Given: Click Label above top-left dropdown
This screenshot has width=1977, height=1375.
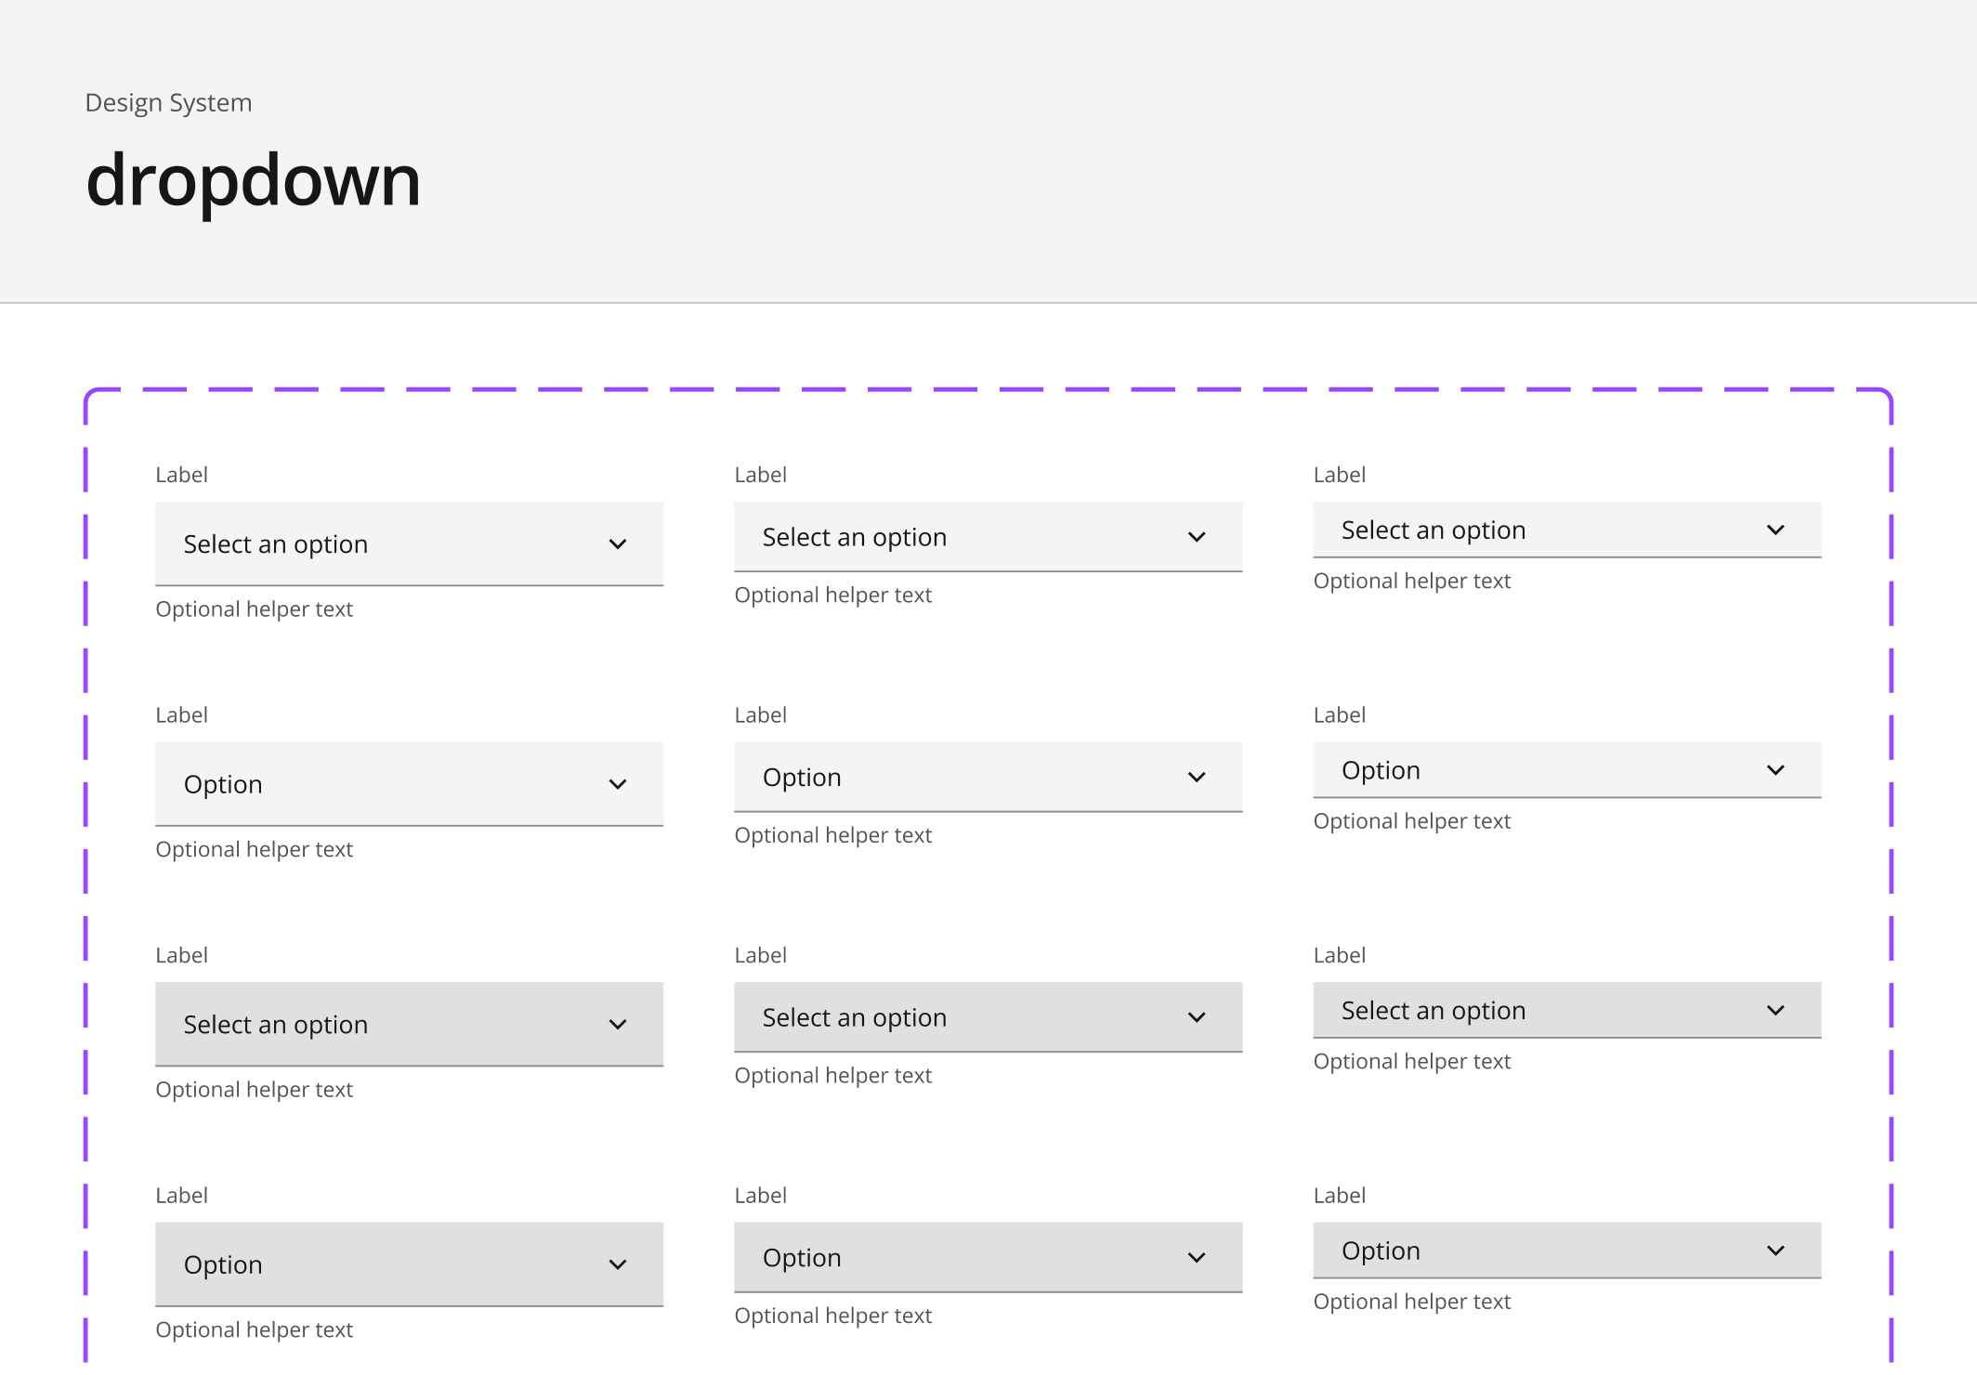Looking at the screenshot, I should point(181,475).
